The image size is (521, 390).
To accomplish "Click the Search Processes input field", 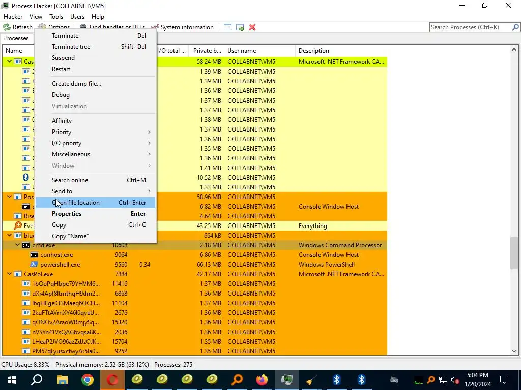I will [471, 27].
